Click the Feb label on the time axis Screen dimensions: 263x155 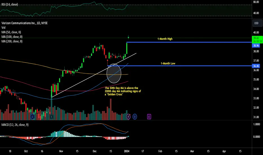(x=160, y=151)
